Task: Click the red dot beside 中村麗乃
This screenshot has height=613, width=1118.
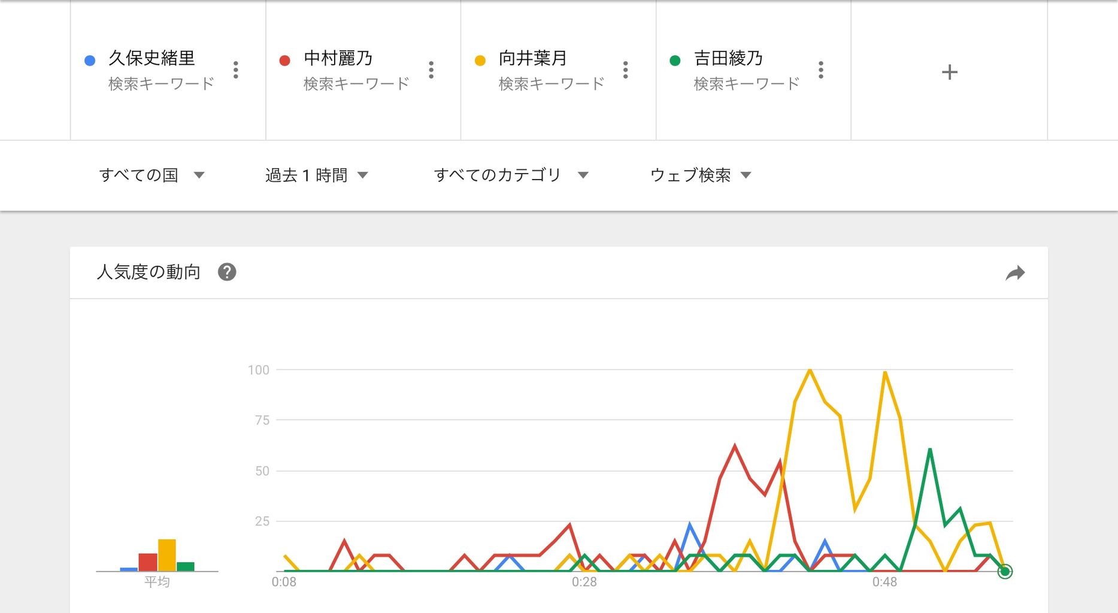Action: [x=285, y=60]
